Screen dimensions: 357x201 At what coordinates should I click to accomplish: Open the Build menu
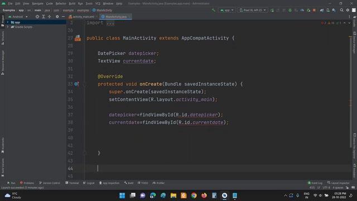[x=72, y=4]
